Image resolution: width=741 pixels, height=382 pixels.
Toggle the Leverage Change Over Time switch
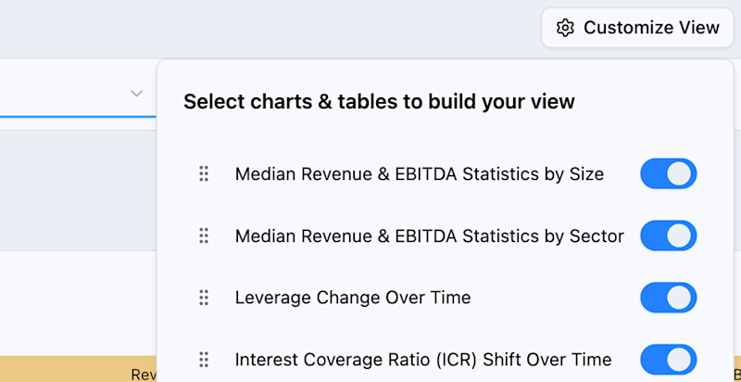pos(668,298)
